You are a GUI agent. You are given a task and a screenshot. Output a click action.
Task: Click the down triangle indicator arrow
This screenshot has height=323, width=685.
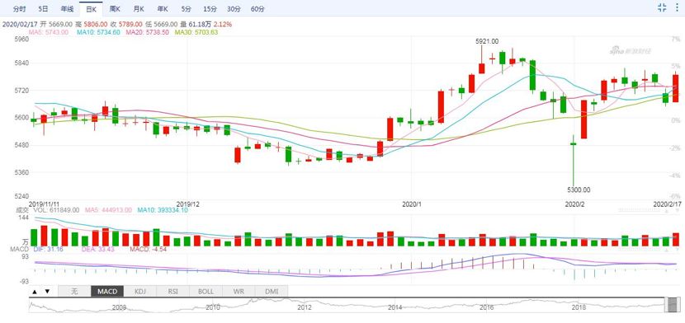point(48,291)
